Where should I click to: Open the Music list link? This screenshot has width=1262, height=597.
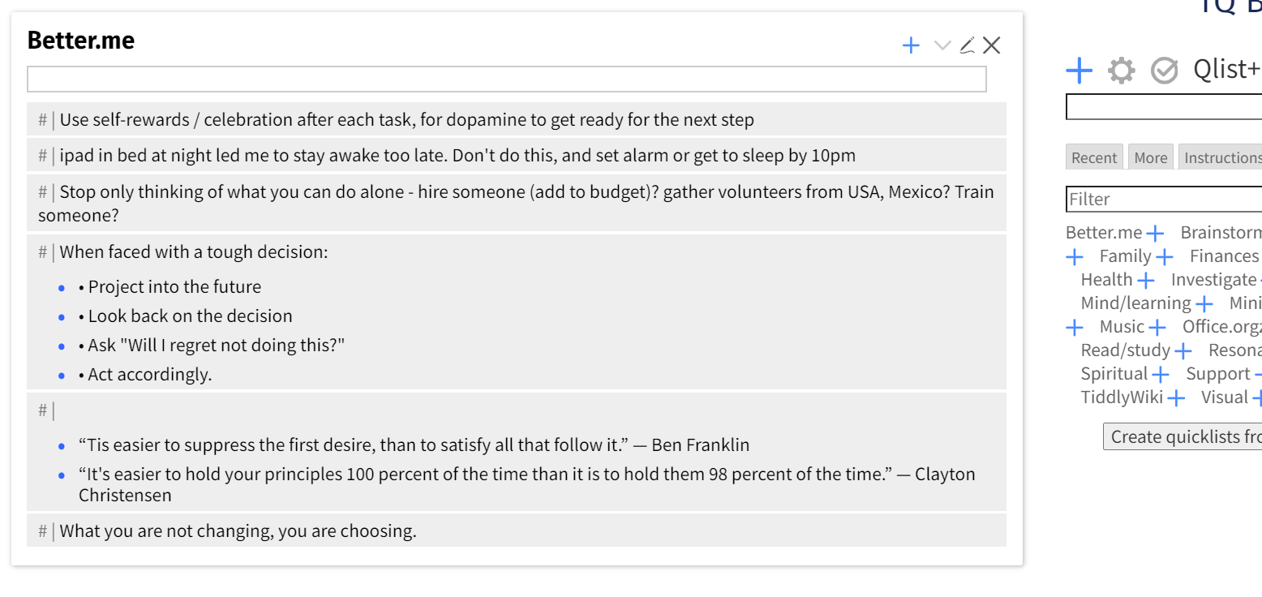pyautogui.click(x=1122, y=327)
